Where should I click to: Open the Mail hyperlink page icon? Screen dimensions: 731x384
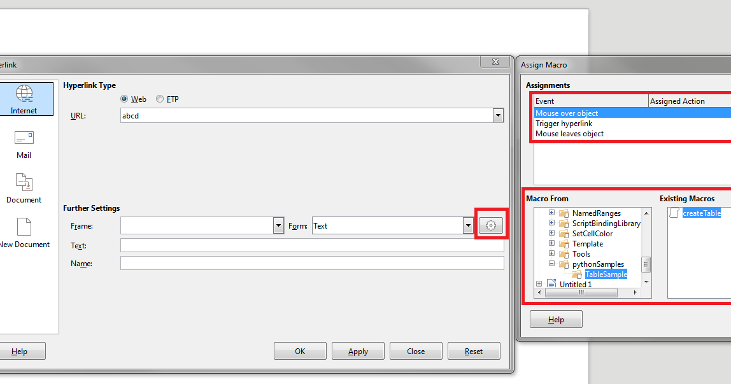tap(24, 138)
